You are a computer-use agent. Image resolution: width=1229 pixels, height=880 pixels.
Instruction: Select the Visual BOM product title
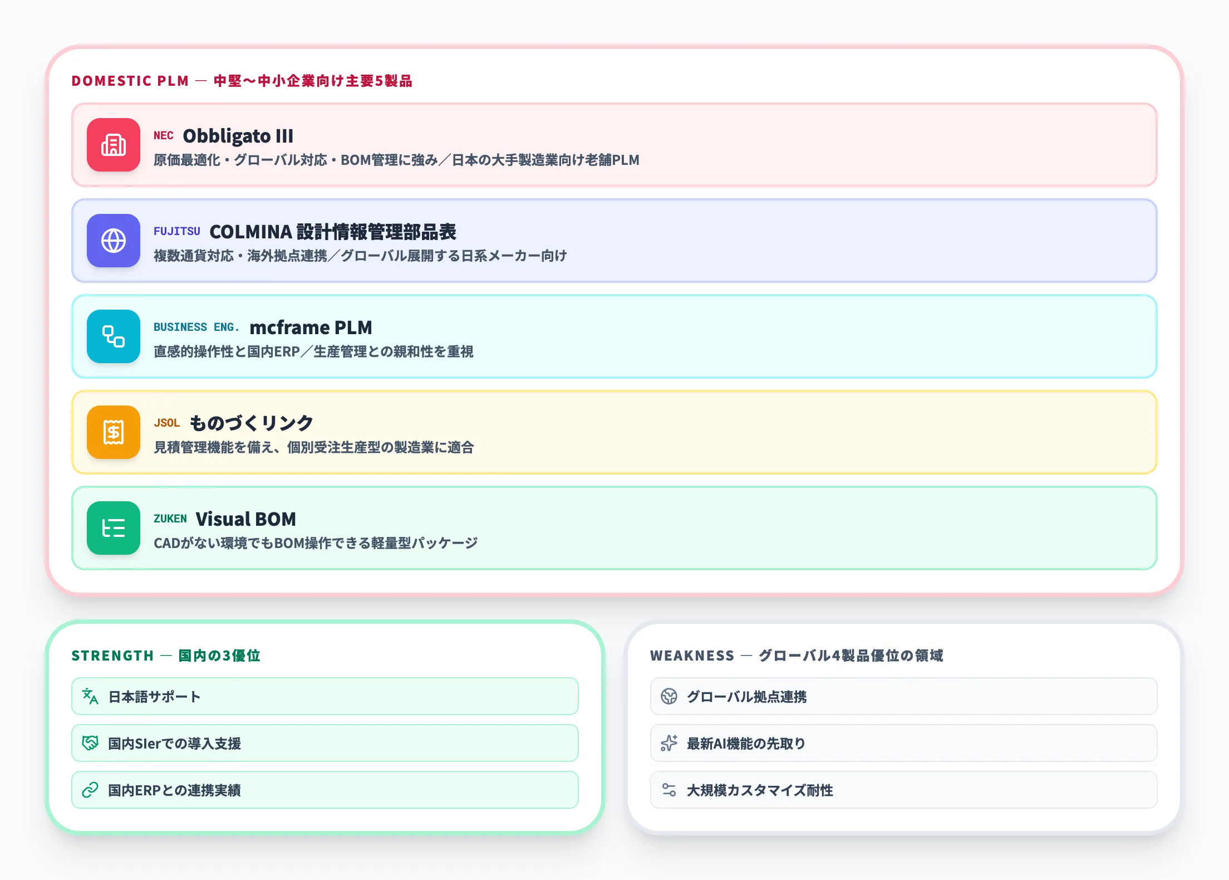(x=246, y=519)
